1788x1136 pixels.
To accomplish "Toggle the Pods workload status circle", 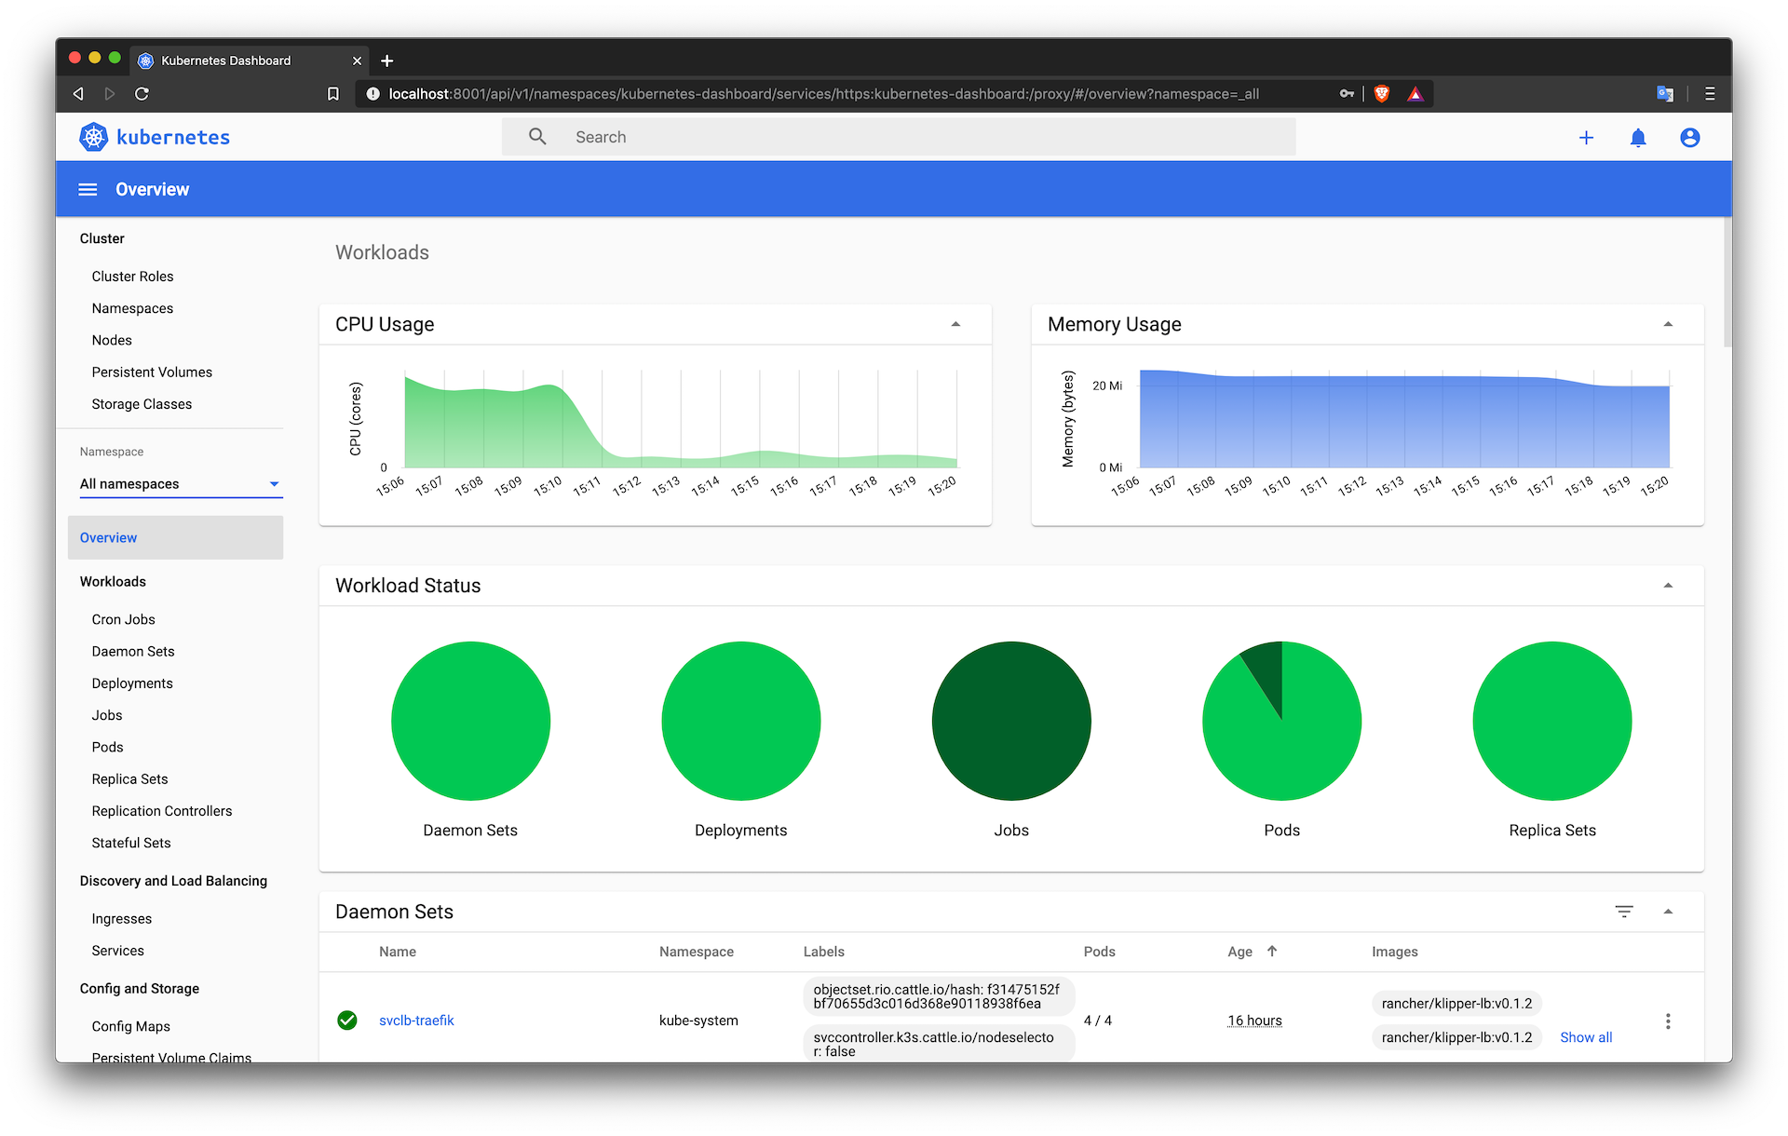I will tap(1280, 723).
